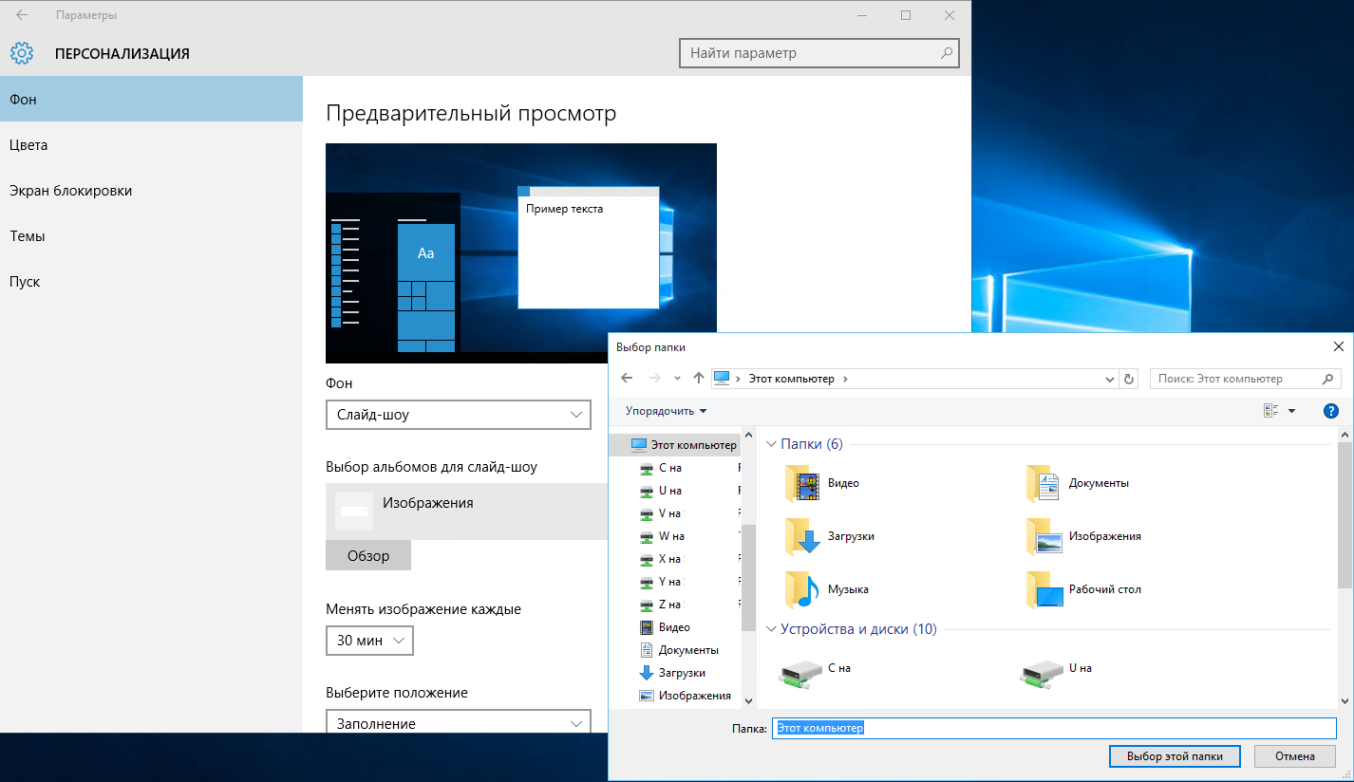Screen dimensions: 1354x782
Task: Click Выбор этой папки button
Action: click(1175, 756)
